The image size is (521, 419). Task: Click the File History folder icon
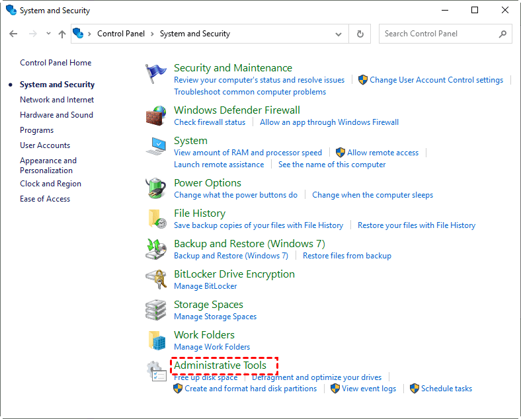156,219
